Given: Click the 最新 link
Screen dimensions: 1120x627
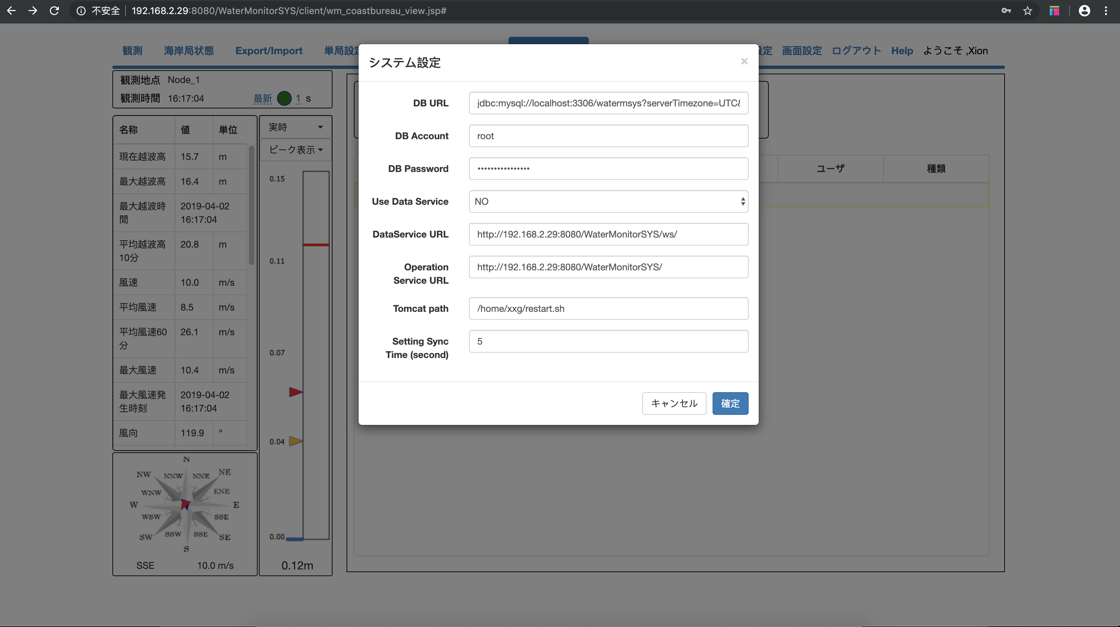Looking at the screenshot, I should click(x=263, y=99).
